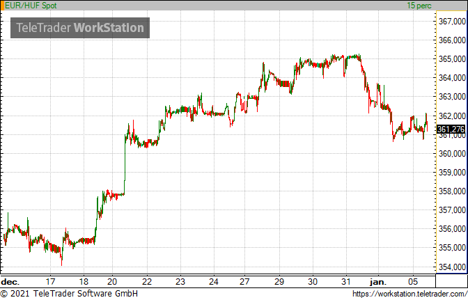Click the 366,000 price axis value
The width and height of the screenshot is (468, 300).
[x=452, y=40]
